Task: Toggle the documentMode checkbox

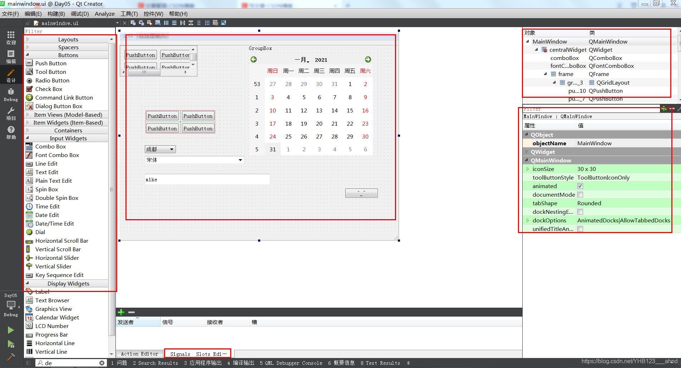Action: [580, 195]
